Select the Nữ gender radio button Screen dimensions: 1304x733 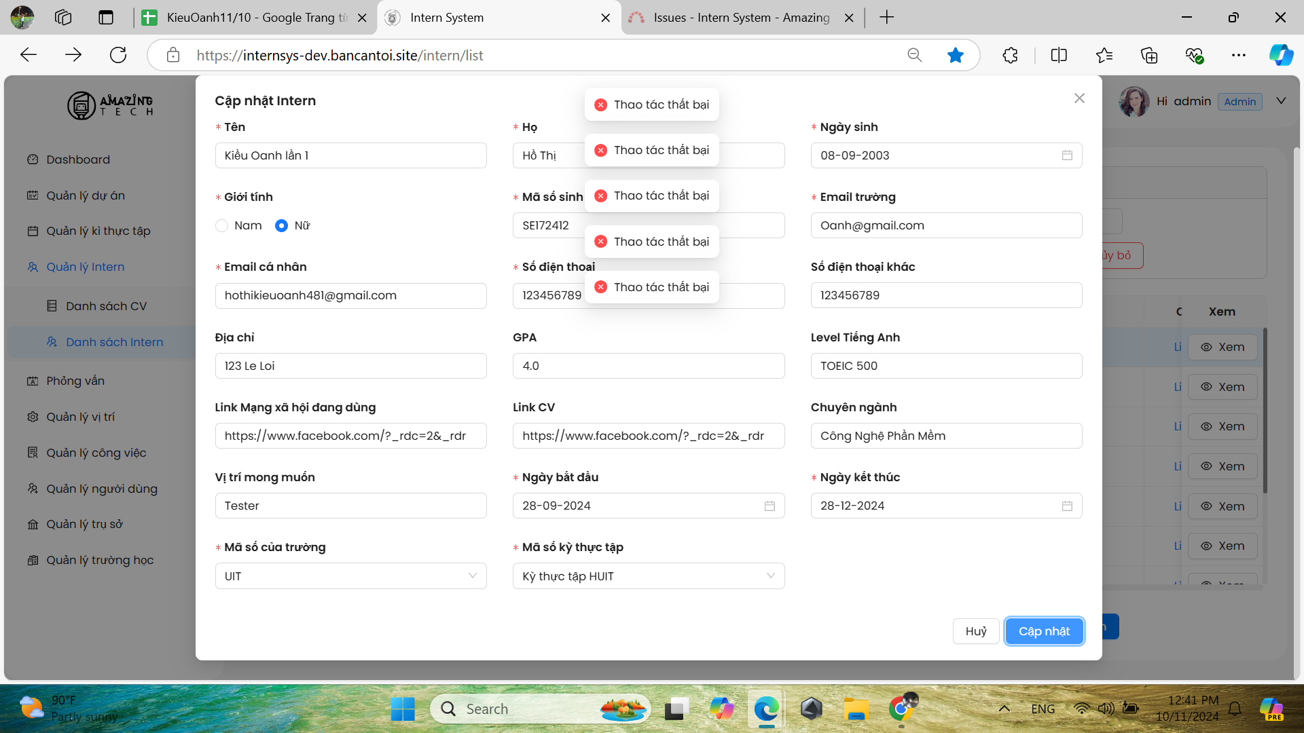(281, 225)
